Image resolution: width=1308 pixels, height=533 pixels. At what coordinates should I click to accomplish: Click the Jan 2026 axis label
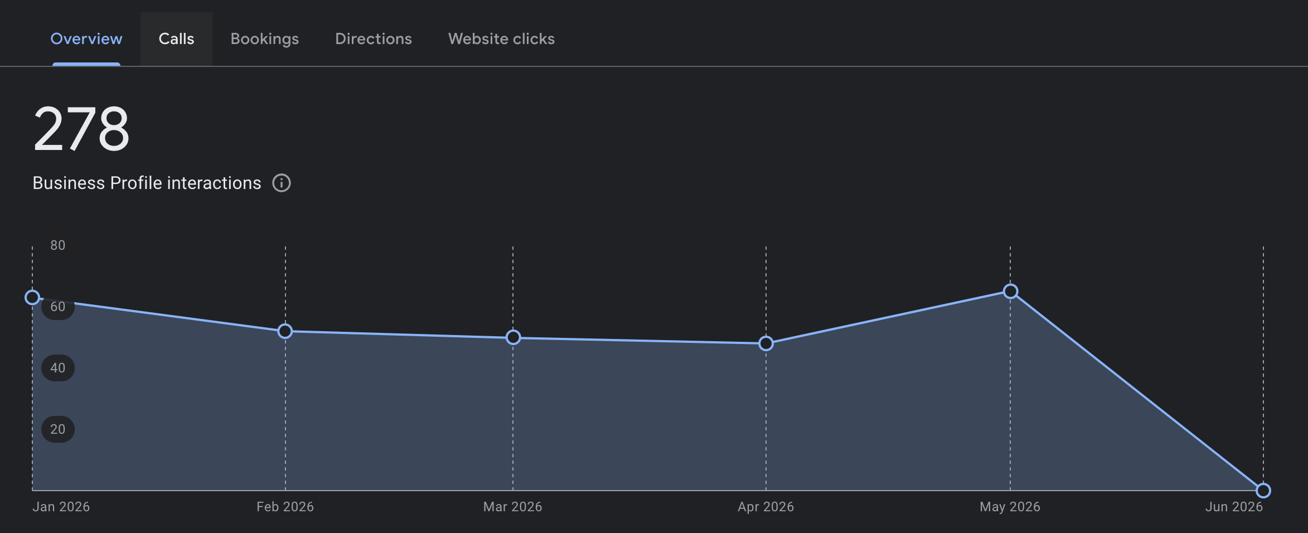[61, 507]
